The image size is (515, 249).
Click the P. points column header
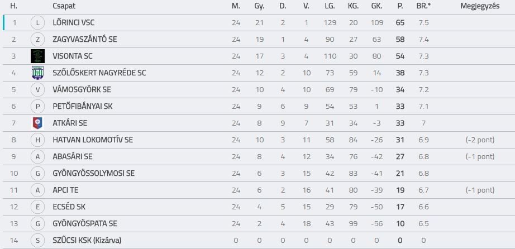click(400, 6)
